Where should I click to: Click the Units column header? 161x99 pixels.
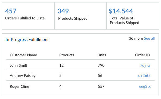[x=102, y=55]
